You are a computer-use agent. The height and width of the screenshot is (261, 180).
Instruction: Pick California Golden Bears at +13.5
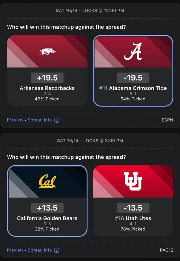pos(47,218)
